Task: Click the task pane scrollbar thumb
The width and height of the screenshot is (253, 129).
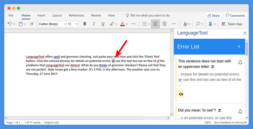Action: click(x=247, y=48)
